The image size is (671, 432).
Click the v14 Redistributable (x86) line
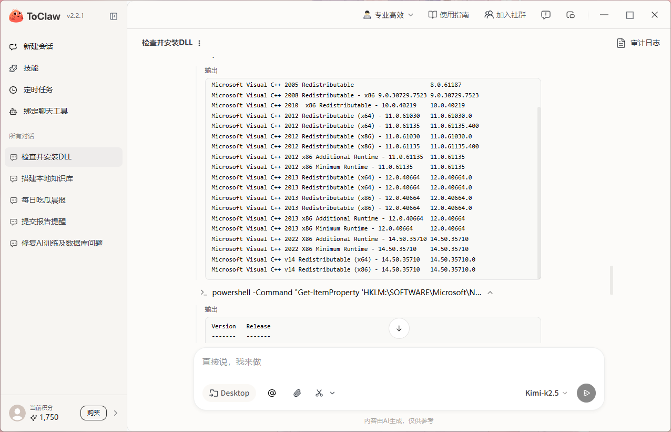coord(343,269)
